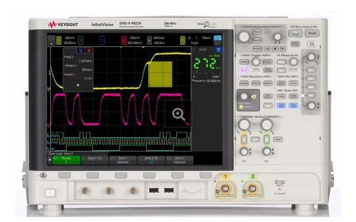The image size is (356, 222).
Task: Close the measurement popup with the red X
Action: pos(89,50)
